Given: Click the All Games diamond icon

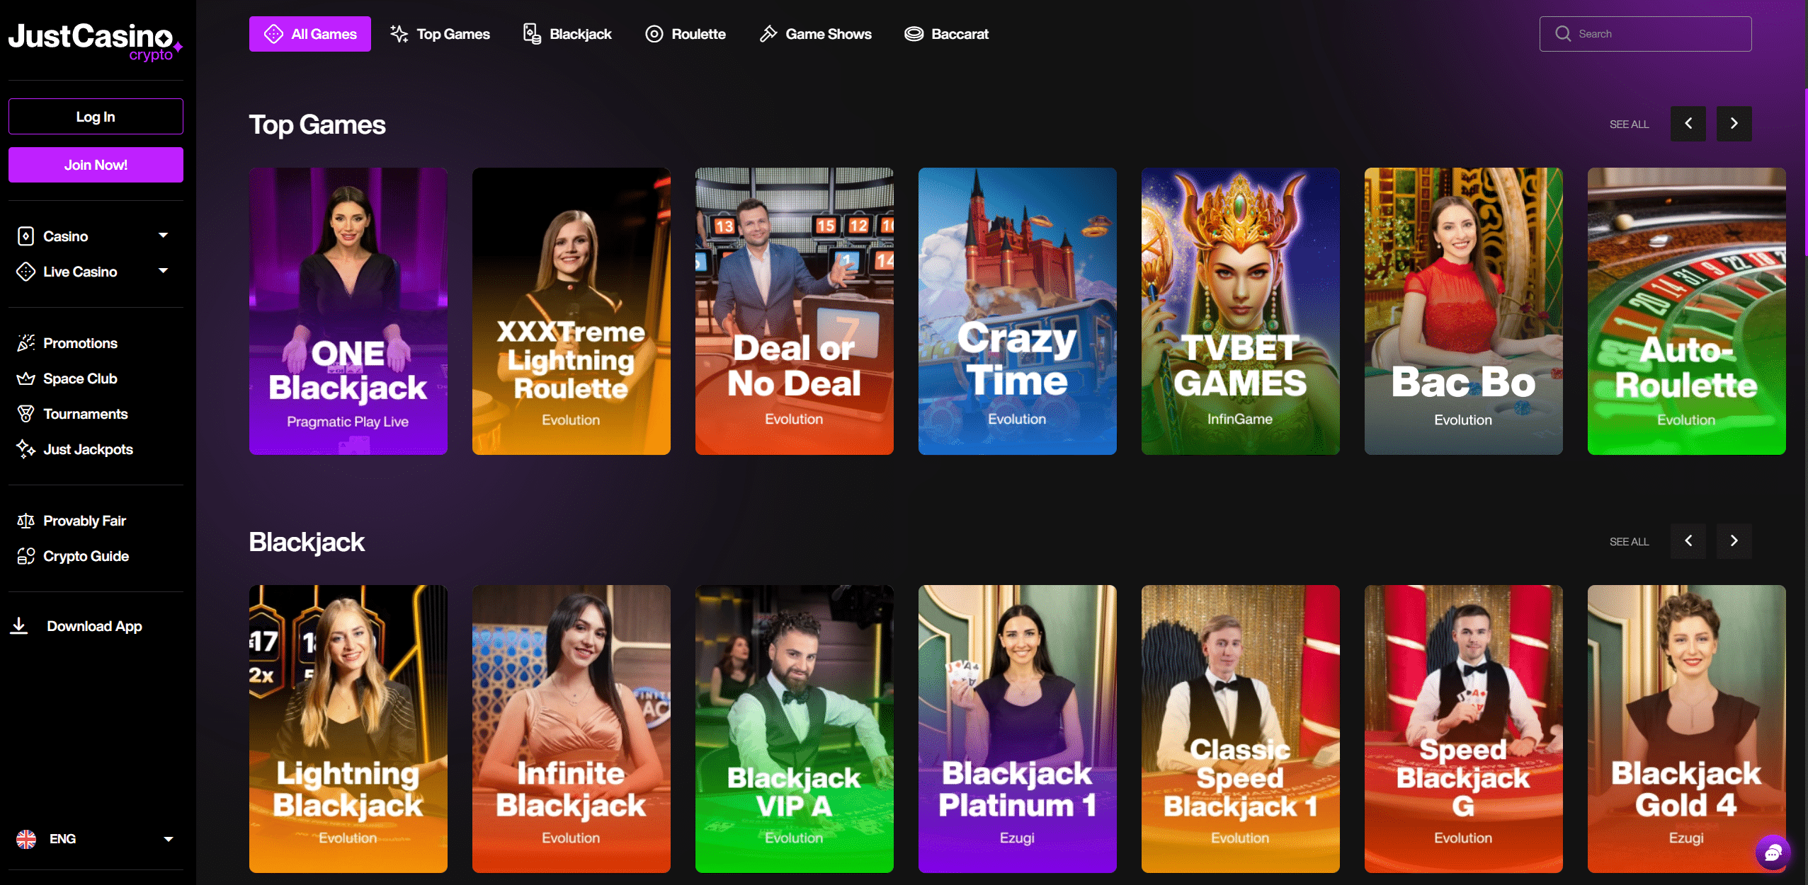Looking at the screenshot, I should (274, 34).
